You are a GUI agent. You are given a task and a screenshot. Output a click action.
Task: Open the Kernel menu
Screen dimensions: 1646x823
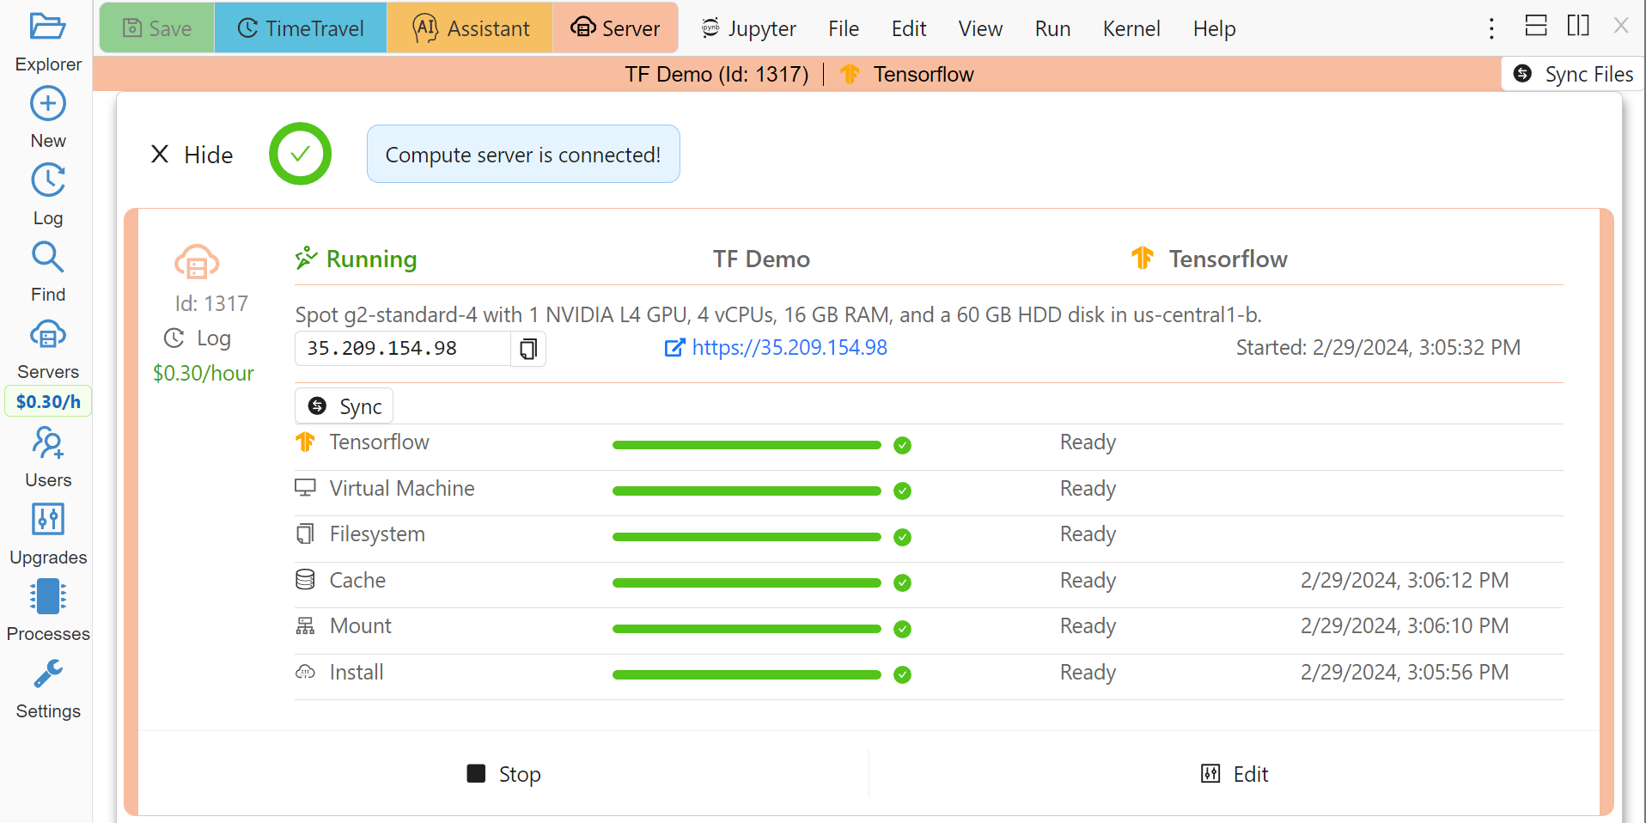[x=1131, y=28]
